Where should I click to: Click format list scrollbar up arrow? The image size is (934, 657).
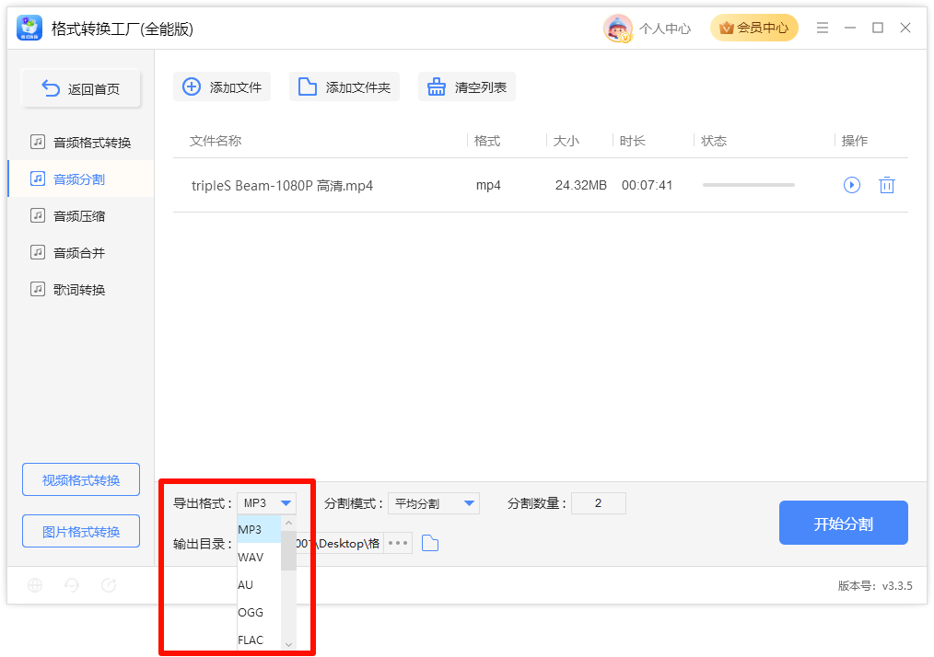pyautogui.click(x=289, y=523)
